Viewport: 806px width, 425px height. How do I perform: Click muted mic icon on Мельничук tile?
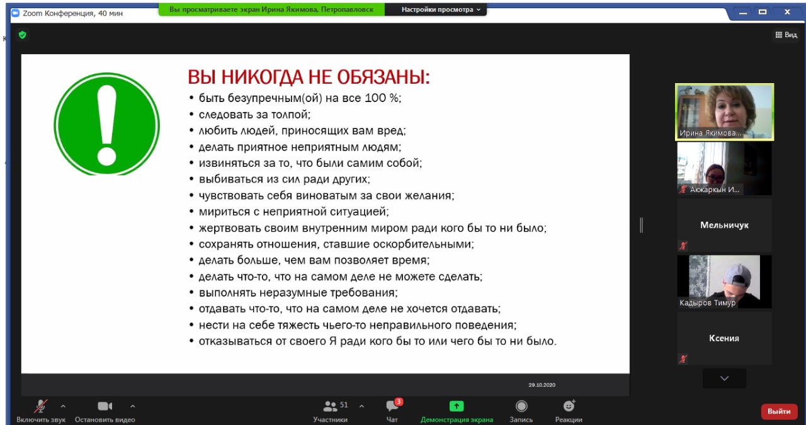click(684, 246)
